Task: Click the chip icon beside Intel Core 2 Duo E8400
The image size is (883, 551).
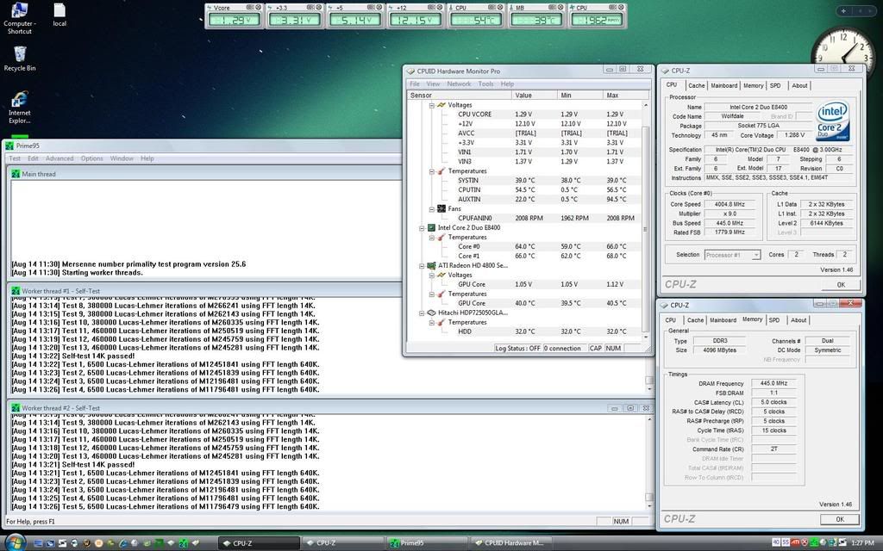Action: point(431,227)
